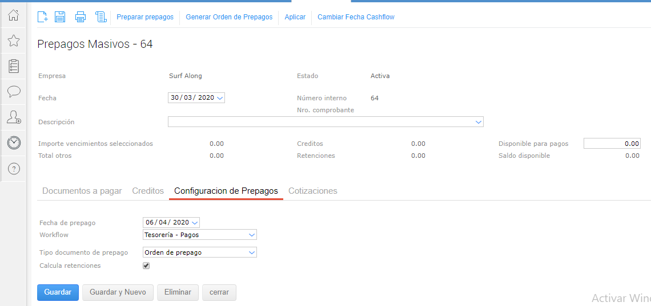
Task: Open the Fecha de prepago date picker
Action: pos(195,223)
